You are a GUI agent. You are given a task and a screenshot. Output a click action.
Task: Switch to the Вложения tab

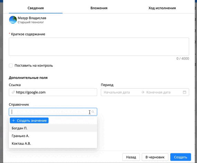tap(99, 8)
